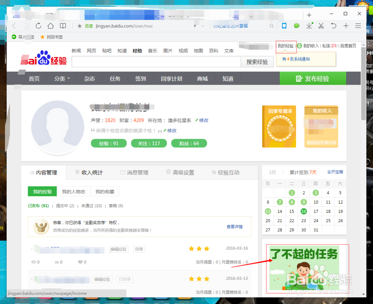373x304 pixels.
Task: Go to browser home page icon
Action: click(50, 26)
